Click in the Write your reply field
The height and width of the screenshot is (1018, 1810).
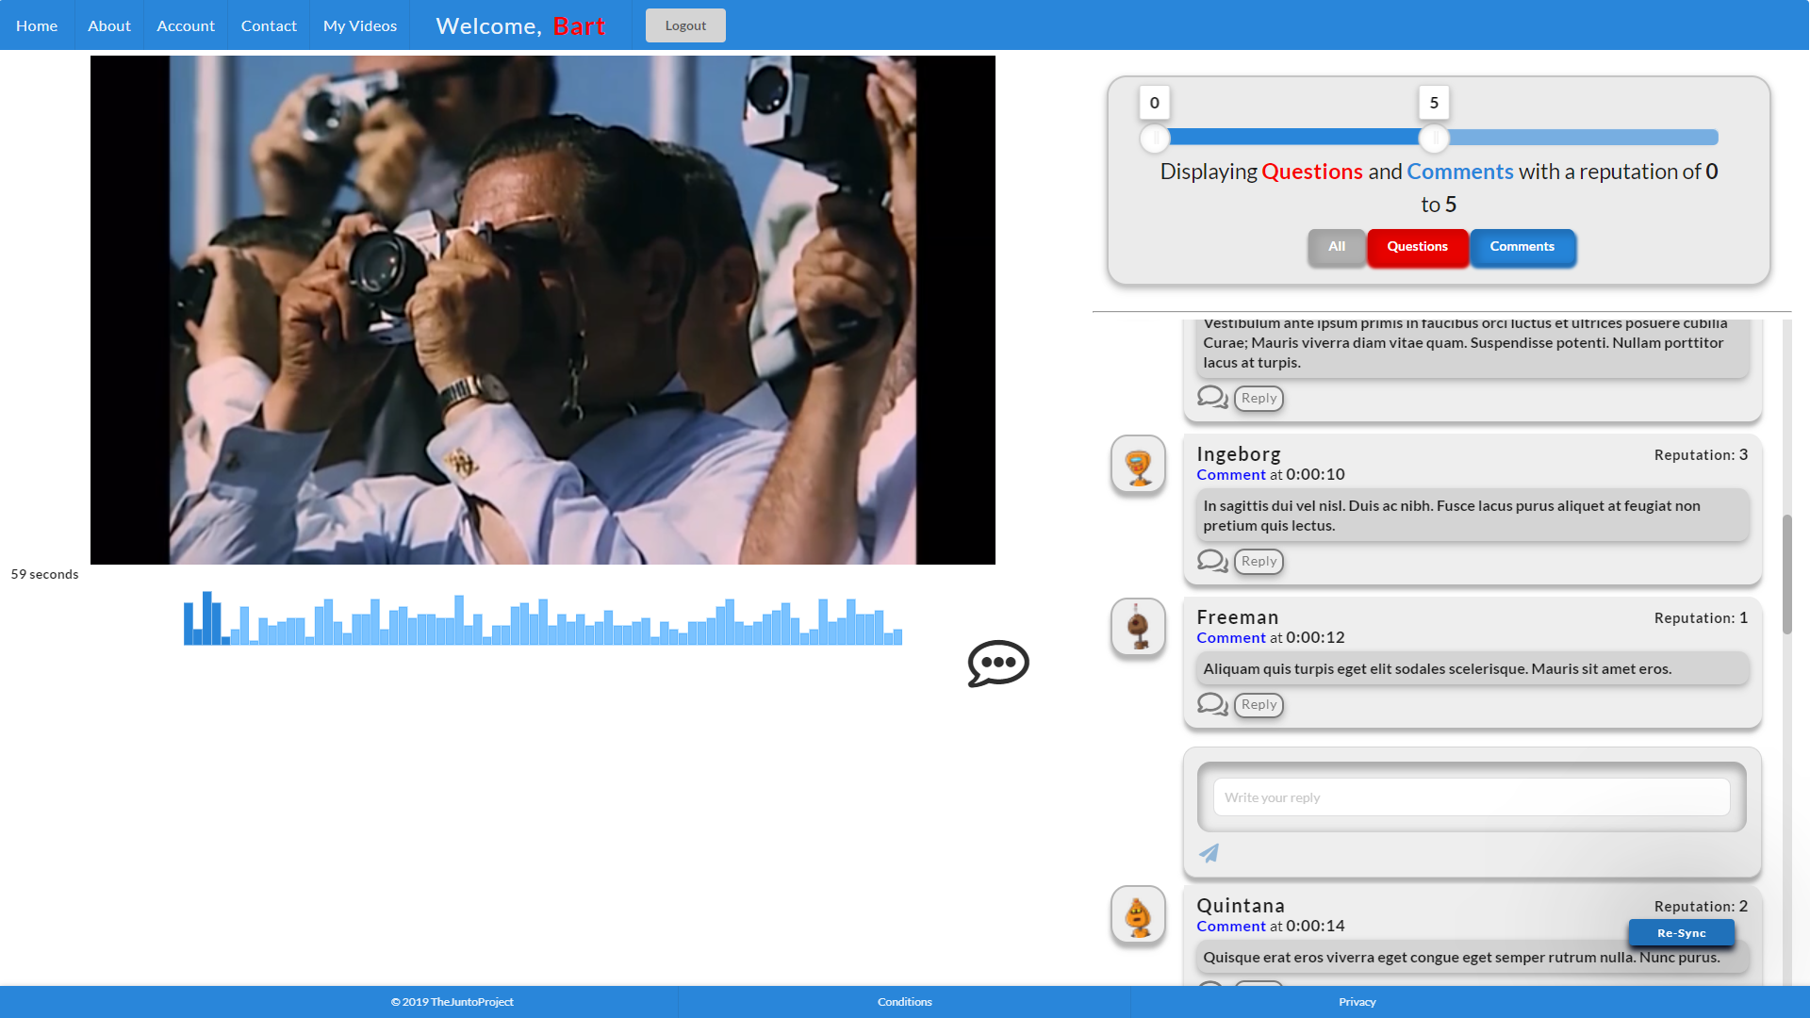(1472, 797)
